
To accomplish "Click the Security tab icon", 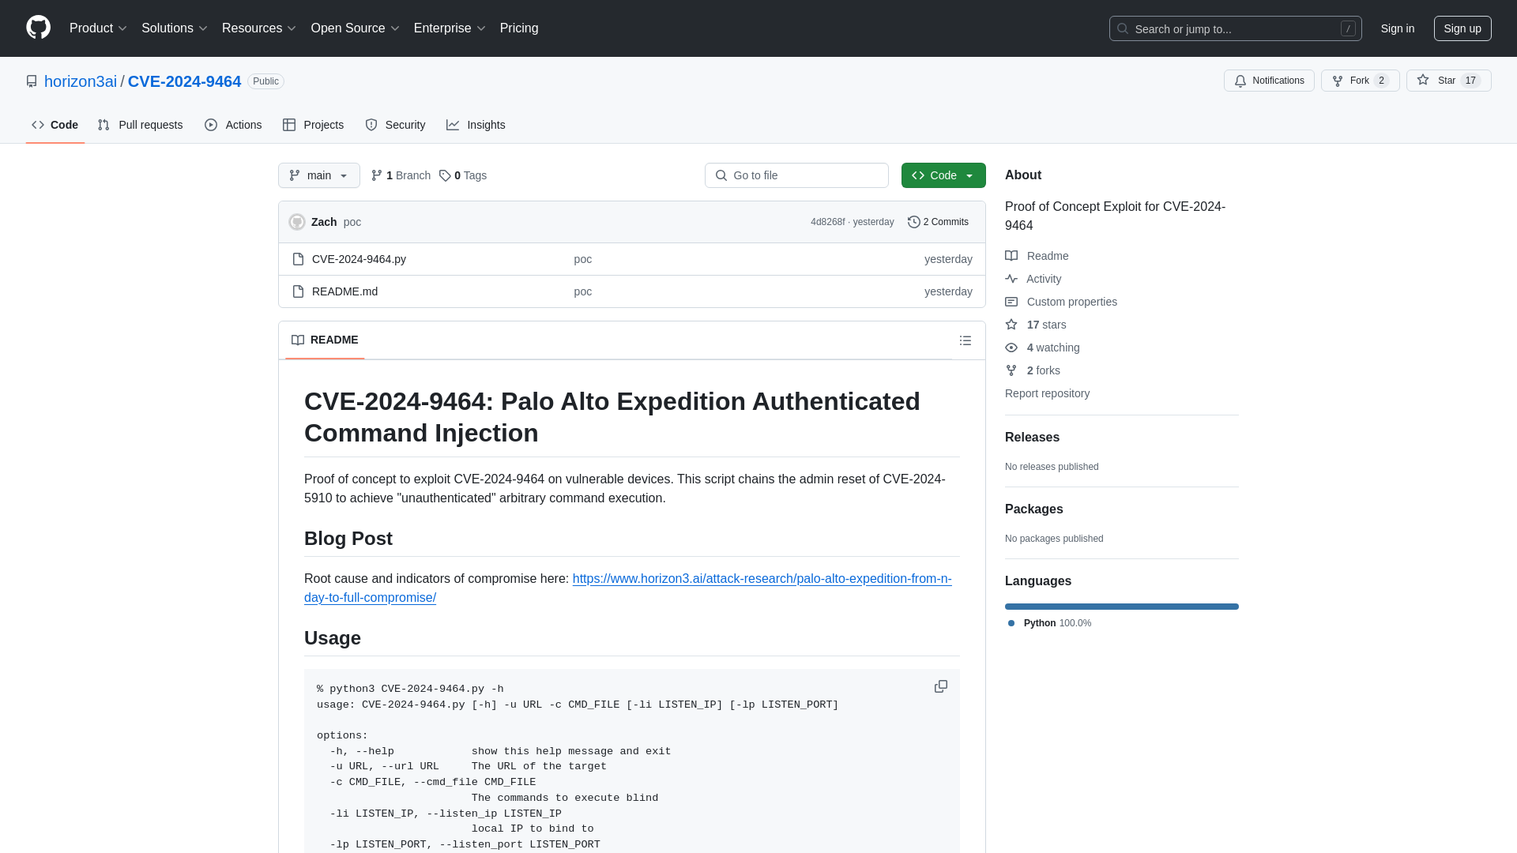I will click(x=371, y=125).
